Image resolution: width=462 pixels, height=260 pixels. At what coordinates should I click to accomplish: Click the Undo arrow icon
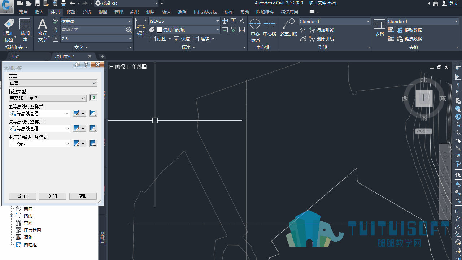tap(72, 3)
